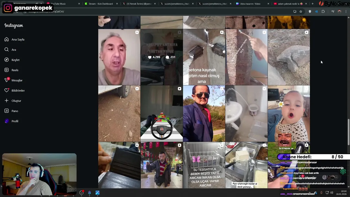350x197 pixels.
Task: Open Ana Sayfa in Instagram sidebar
Action: (x=14, y=39)
